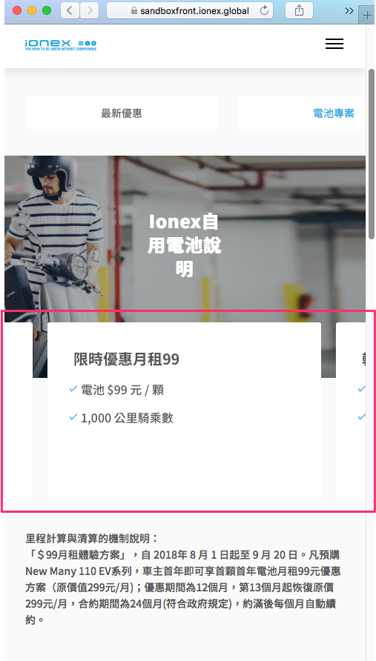
Task: Show the next plan card on right
Action: (x=351, y=411)
